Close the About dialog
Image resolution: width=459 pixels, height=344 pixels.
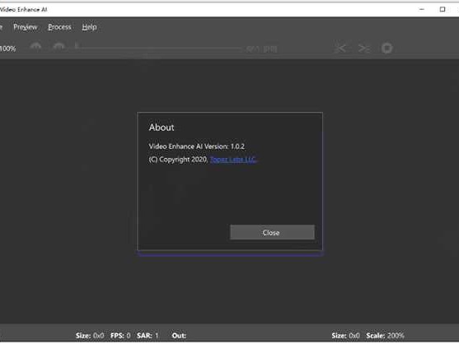click(x=272, y=232)
